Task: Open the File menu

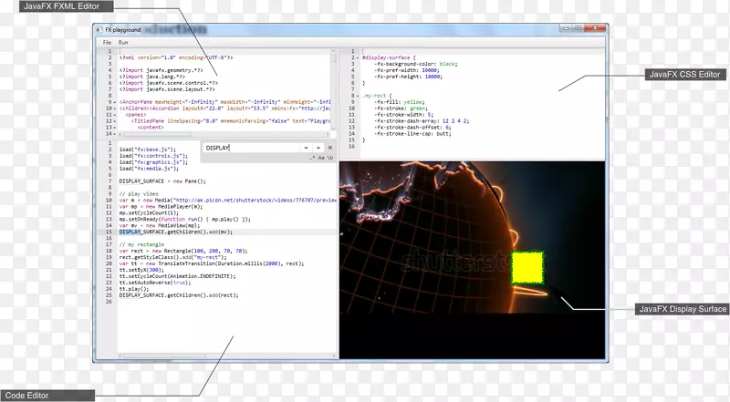Action: click(106, 43)
